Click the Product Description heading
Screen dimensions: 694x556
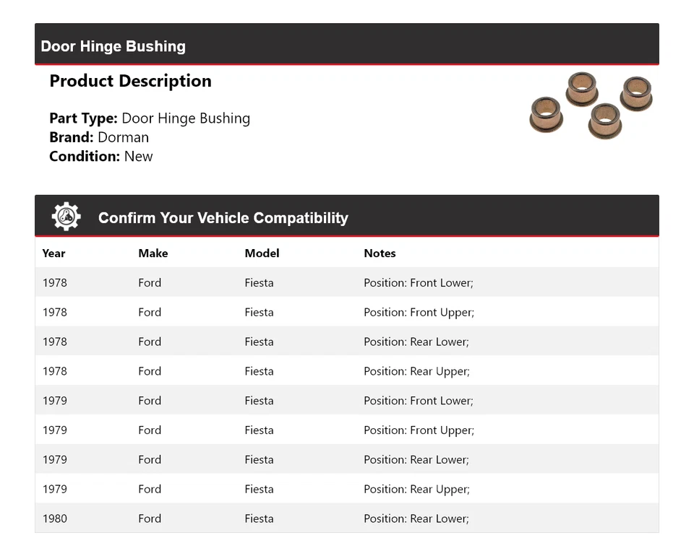tap(130, 81)
